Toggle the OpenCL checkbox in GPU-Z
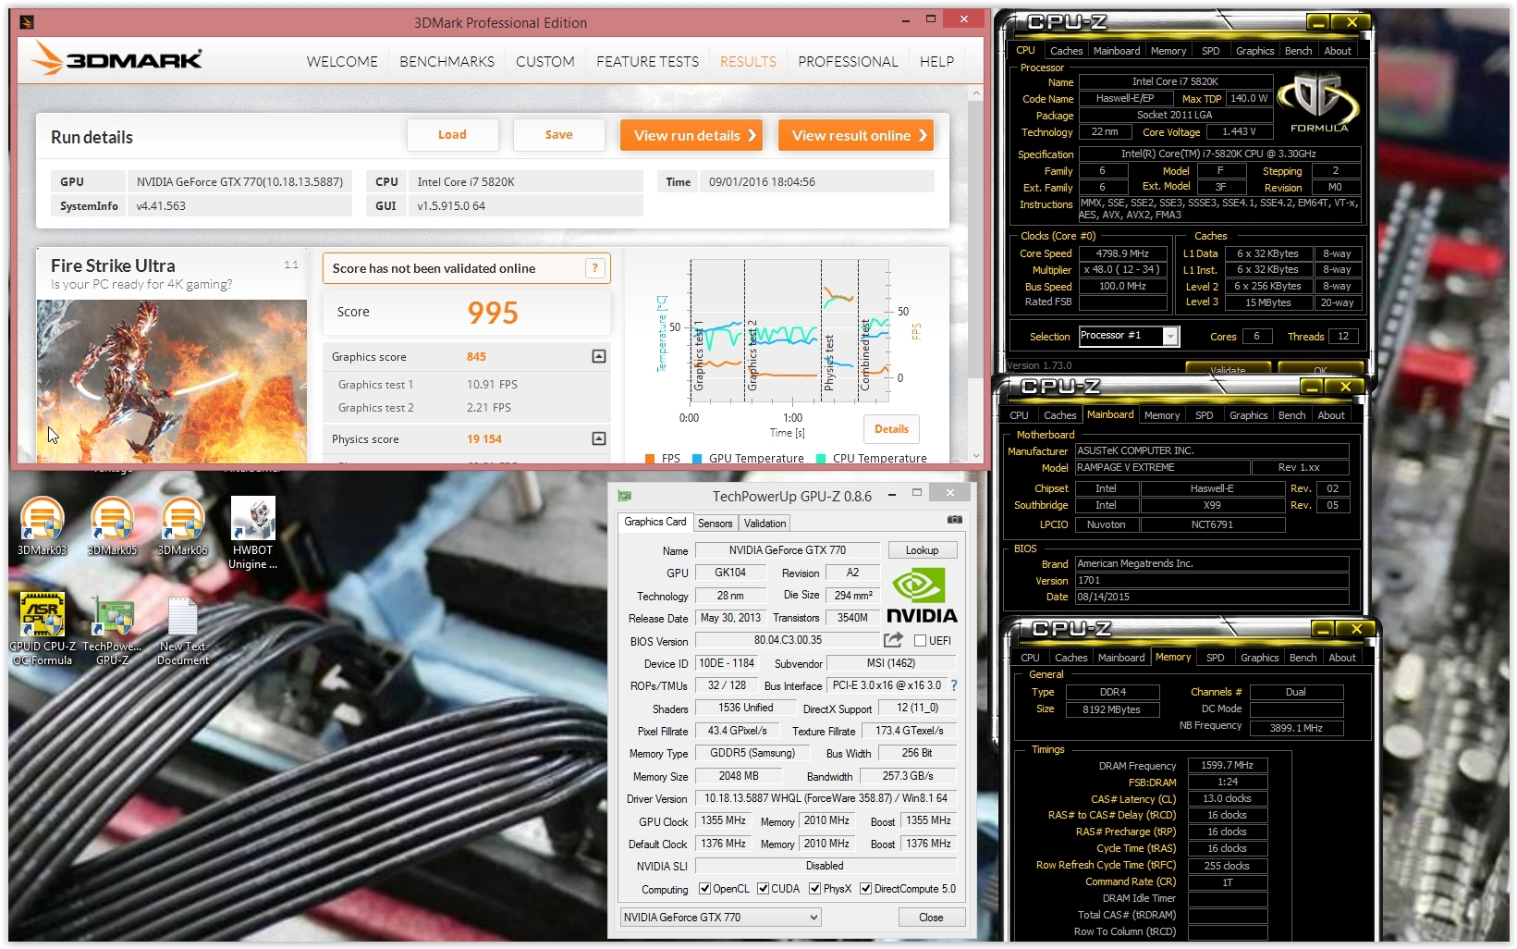Image resolution: width=1517 pixels, height=949 pixels. [704, 889]
